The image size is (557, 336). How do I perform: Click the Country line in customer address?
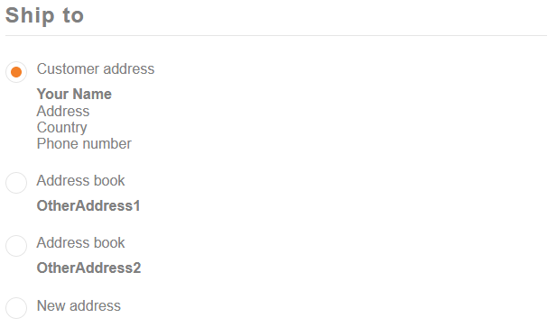(x=62, y=128)
